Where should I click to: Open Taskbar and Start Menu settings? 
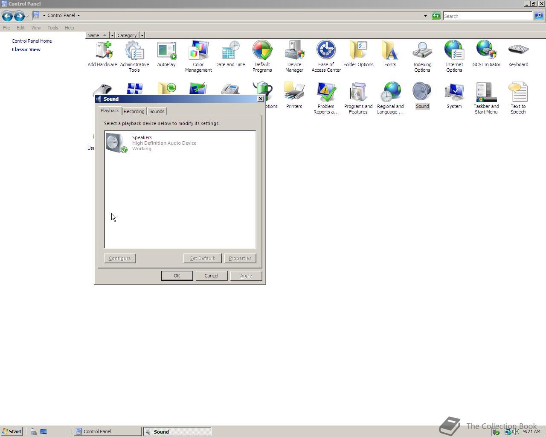coord(486,98)
